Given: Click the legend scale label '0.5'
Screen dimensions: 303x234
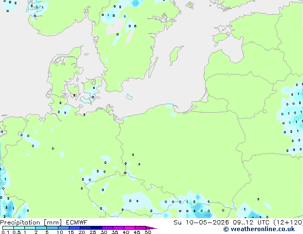Looking at the screenshot, I should [17, 232].
